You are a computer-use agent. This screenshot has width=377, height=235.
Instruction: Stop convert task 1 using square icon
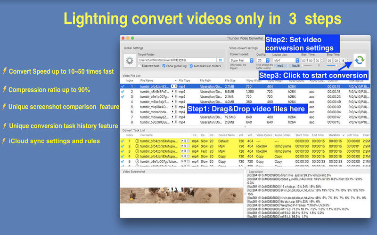click(188, 141)
